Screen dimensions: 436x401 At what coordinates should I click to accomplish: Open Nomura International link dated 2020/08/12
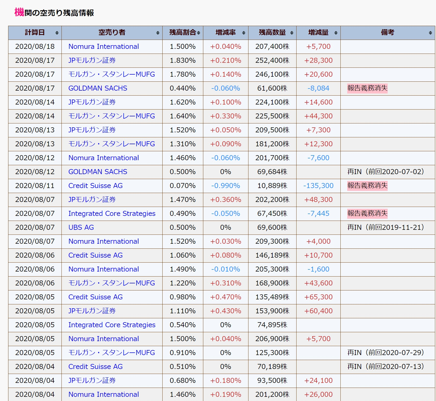[x=103, y=158]
